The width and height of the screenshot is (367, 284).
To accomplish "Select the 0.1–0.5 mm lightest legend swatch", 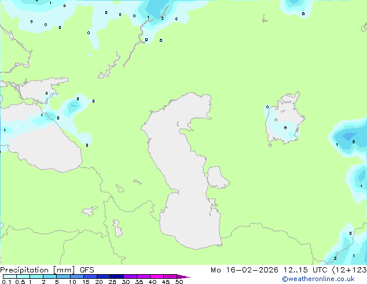I will pyautogui.click(x=10, y=276).
